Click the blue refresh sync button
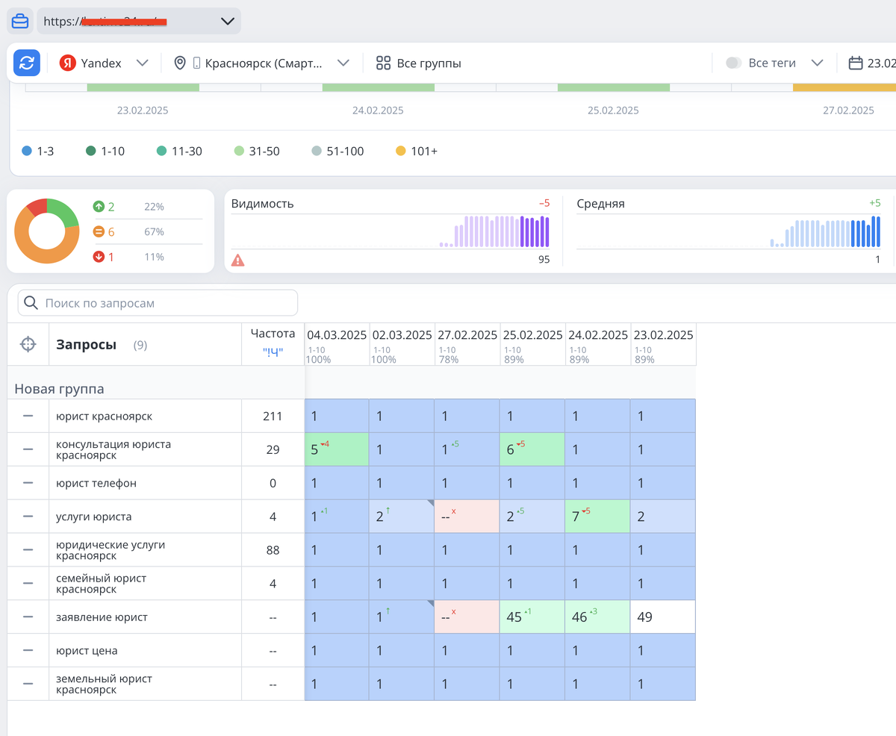 [x=27, y=63]
